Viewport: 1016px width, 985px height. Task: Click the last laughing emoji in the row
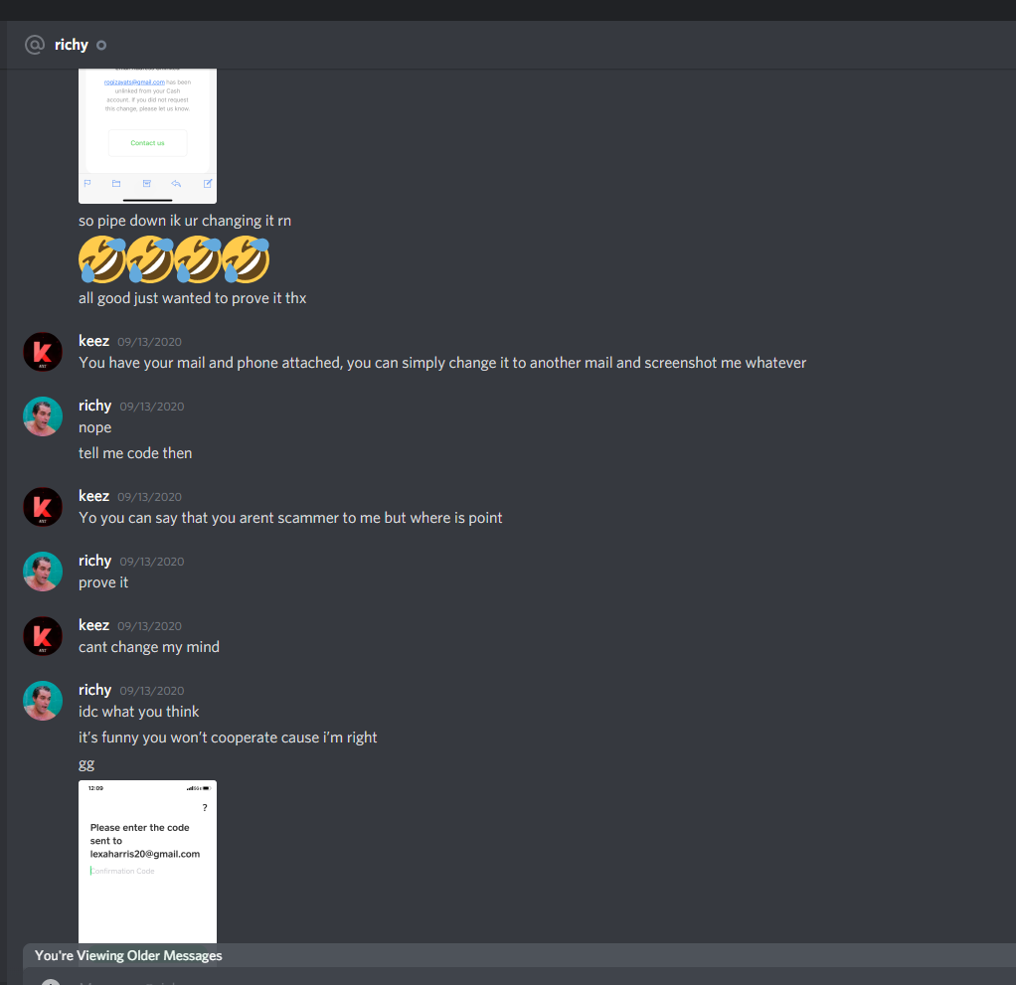(x=247, y=259)
